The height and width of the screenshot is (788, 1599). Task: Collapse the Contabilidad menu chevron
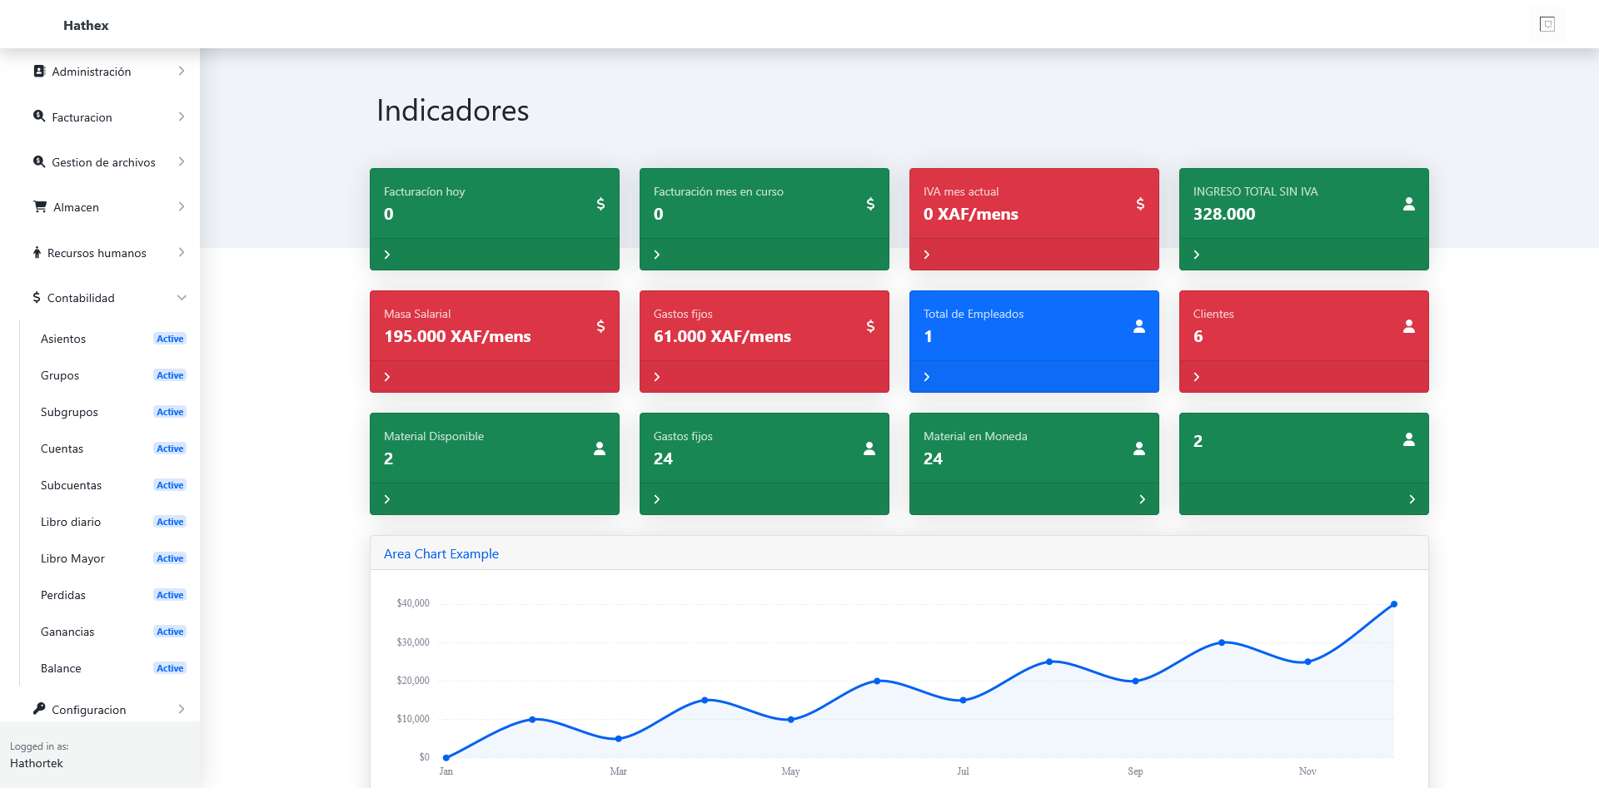(182, 298)
